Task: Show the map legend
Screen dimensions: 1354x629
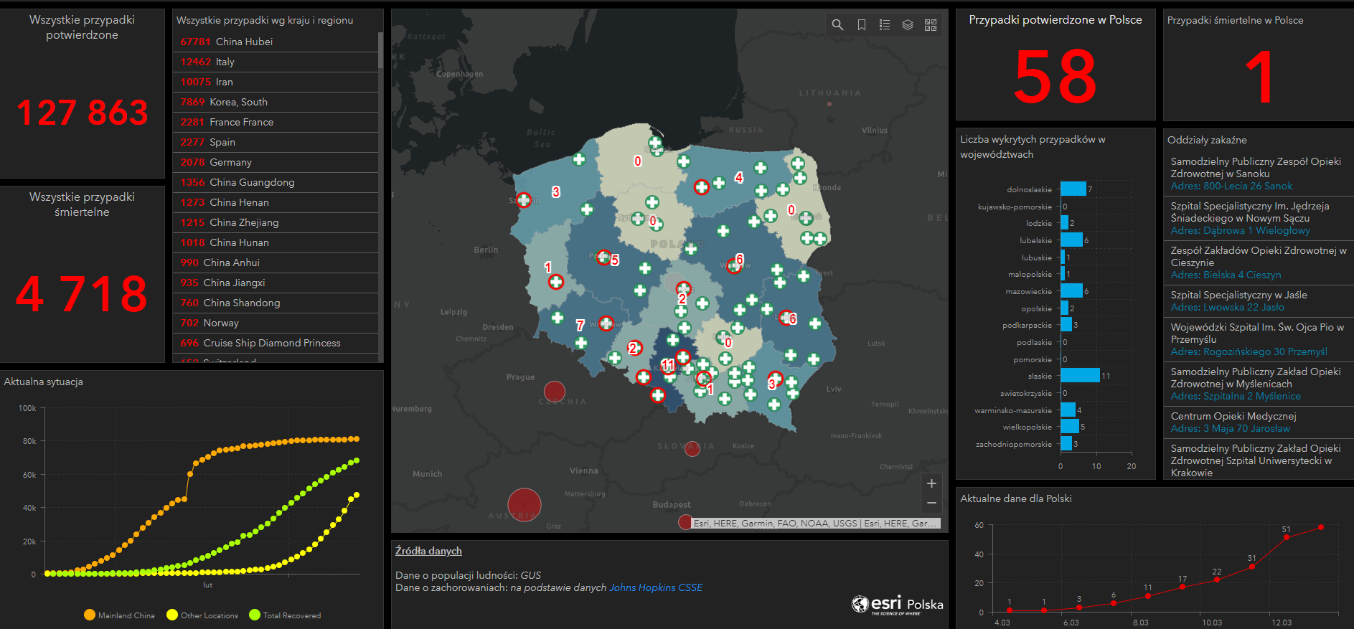Action: click(x=885, y=25)
